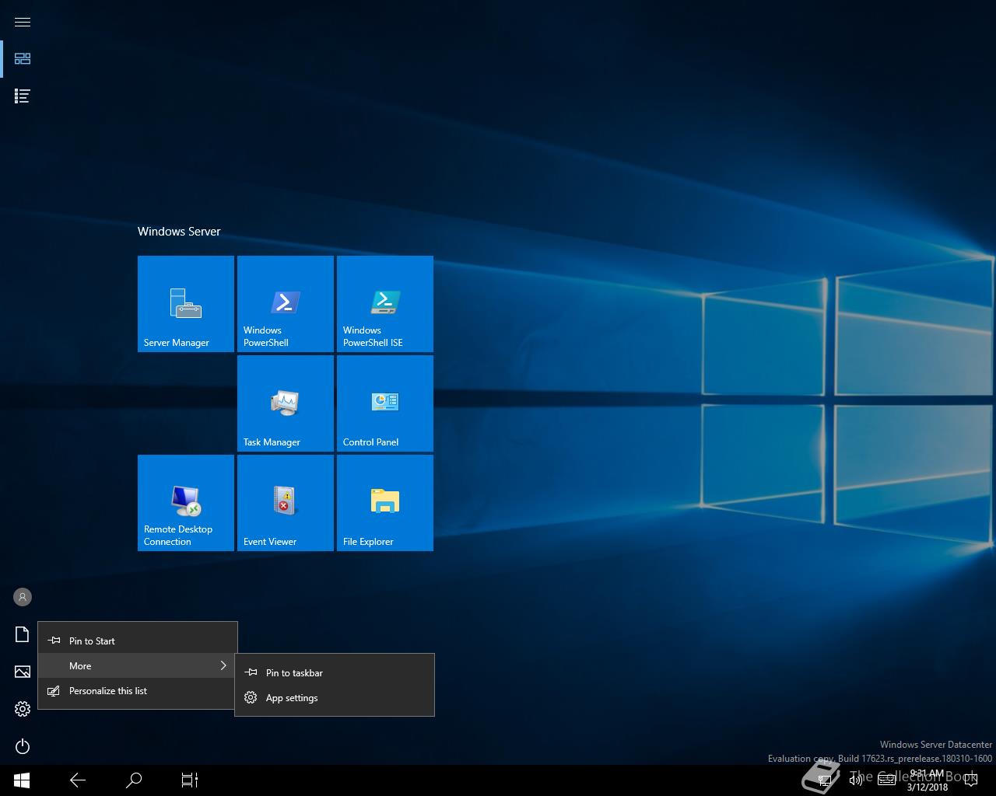The width and height of the screenshot is (996, 796).
Task: Open the Documents folder icon
Action: [x=23, y=634]
